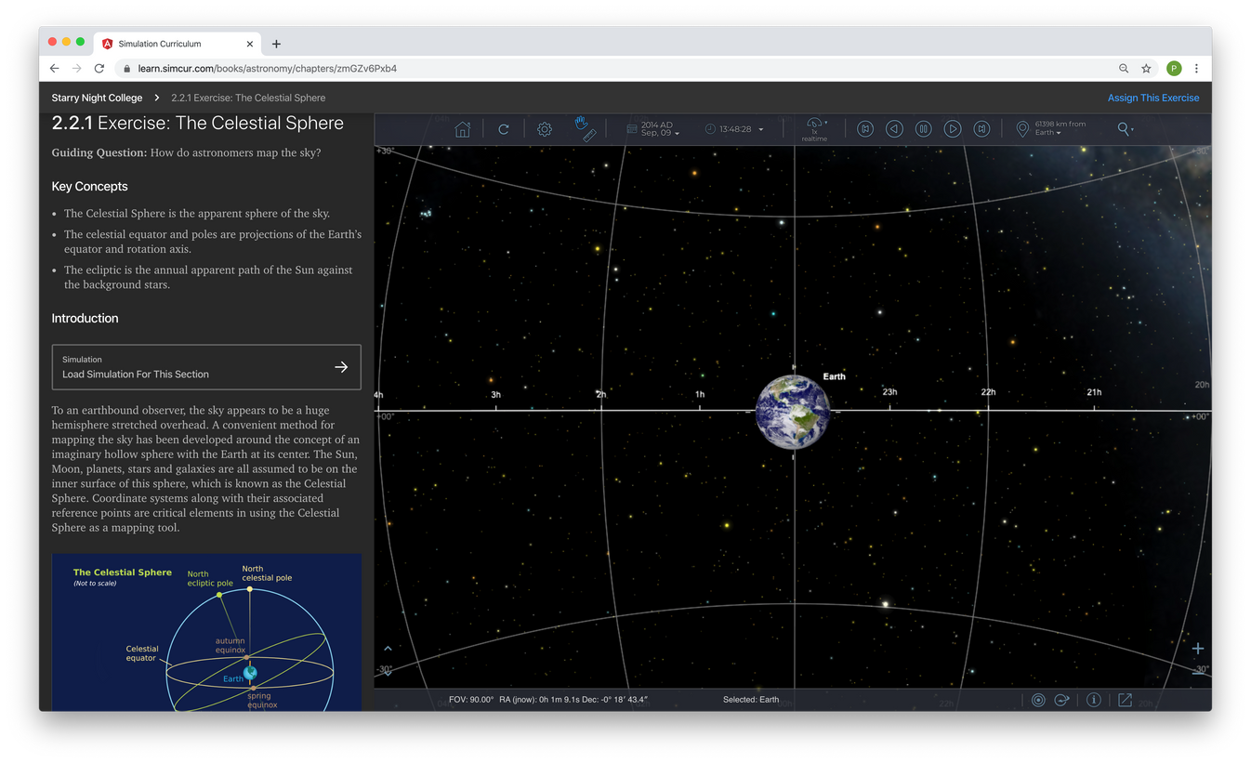Load Simulation For This Section
The image size is (1251, 763).
pos(205,366)
